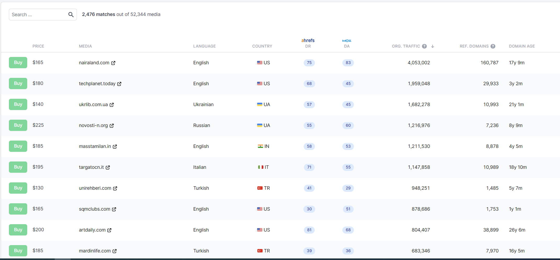Buy the artdaily.com placement
This screenshot has height=260, width=560.
click(18, 230)
